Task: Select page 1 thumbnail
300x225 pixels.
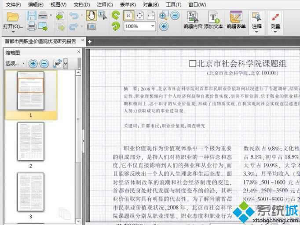Action: click(x=31, y=91)
